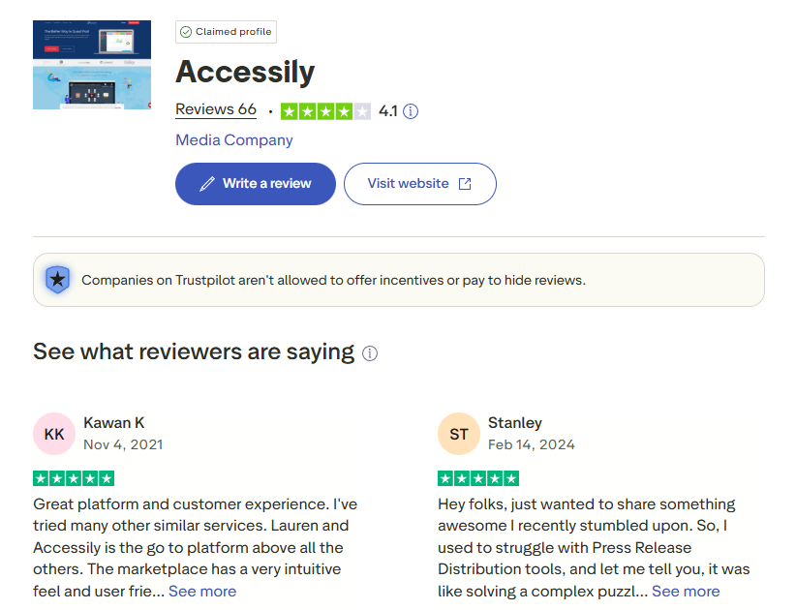
Task: Click the pencil icon on Write a review
Action: (206, 184)
